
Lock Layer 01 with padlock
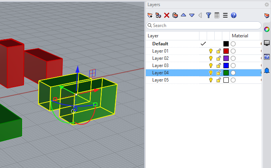[x=218, y=51]
